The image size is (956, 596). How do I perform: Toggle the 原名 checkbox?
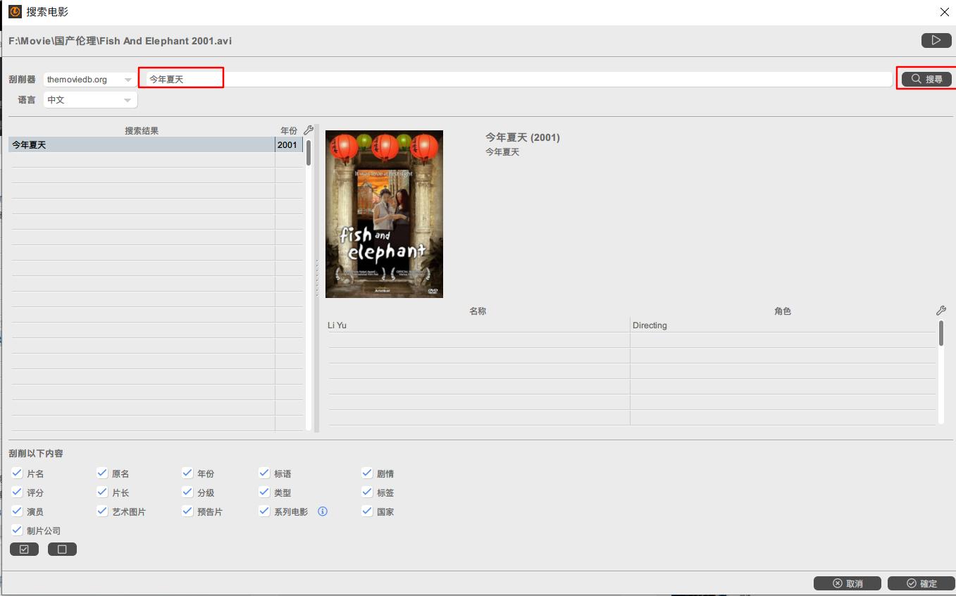point(102,473)
